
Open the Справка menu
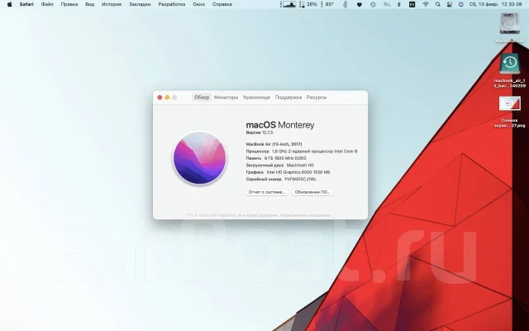pyautogui.click(x=222, y=4)
